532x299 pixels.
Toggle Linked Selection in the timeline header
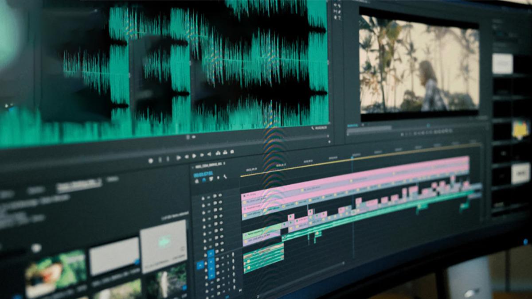click(x=211, y=179)
